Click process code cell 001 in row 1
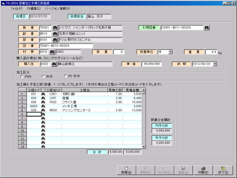Screen dimensions: 237x178 (x=34, y=94)
